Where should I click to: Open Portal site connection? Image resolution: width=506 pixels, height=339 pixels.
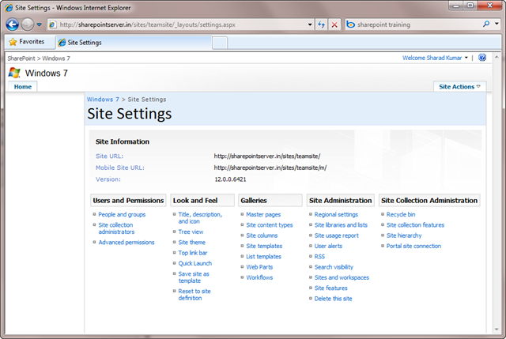coord(413,246)
